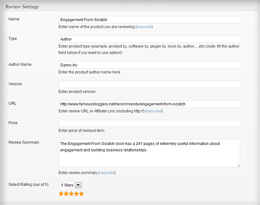Click the 'Enter price of reviewd item' hint

81,131
